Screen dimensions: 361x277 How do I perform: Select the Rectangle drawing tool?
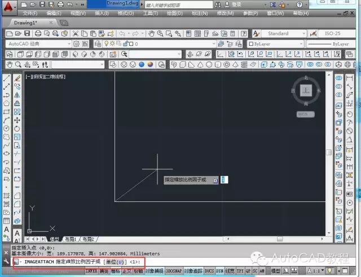[6, 112]
